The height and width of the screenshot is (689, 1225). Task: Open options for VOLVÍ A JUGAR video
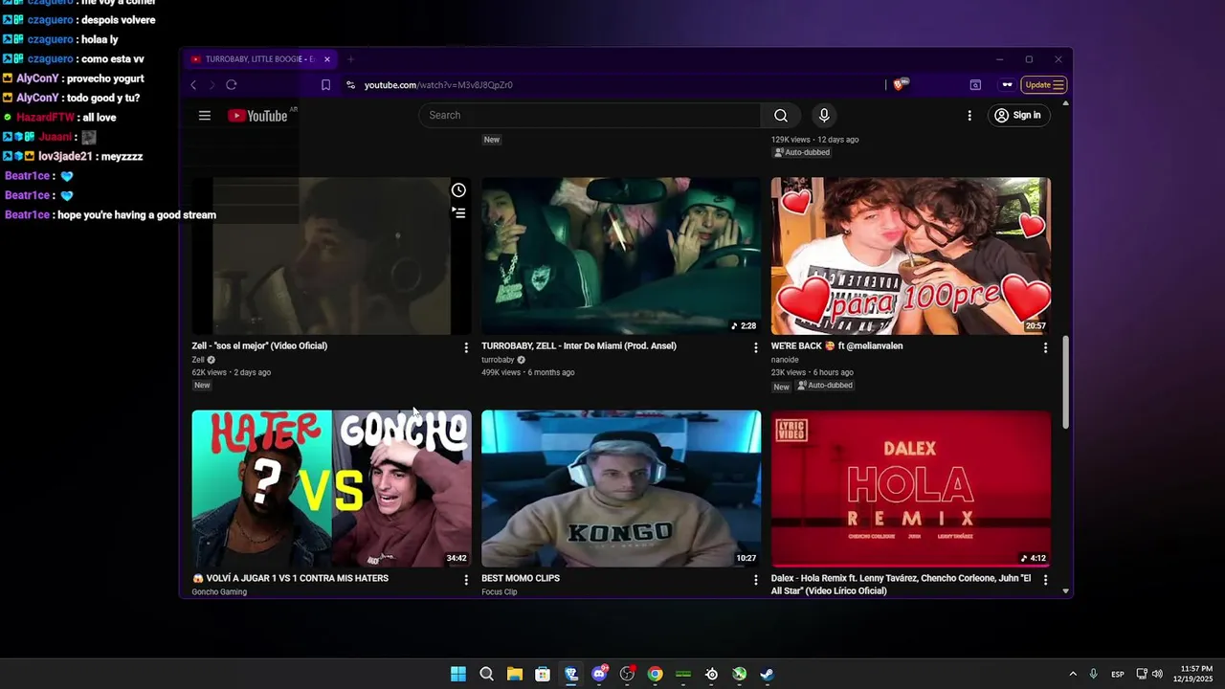tap(466, 580)
